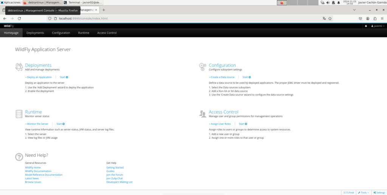Click the tracking protection shield icon
The image size is (387, 195).
[x=50, y=18]
